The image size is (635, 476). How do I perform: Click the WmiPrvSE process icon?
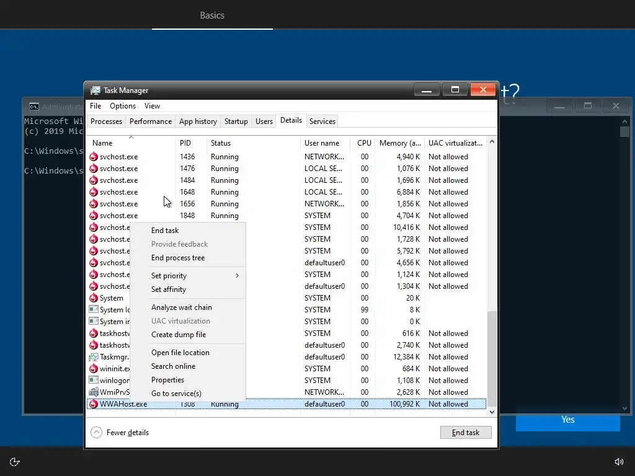tap(94, 392)
